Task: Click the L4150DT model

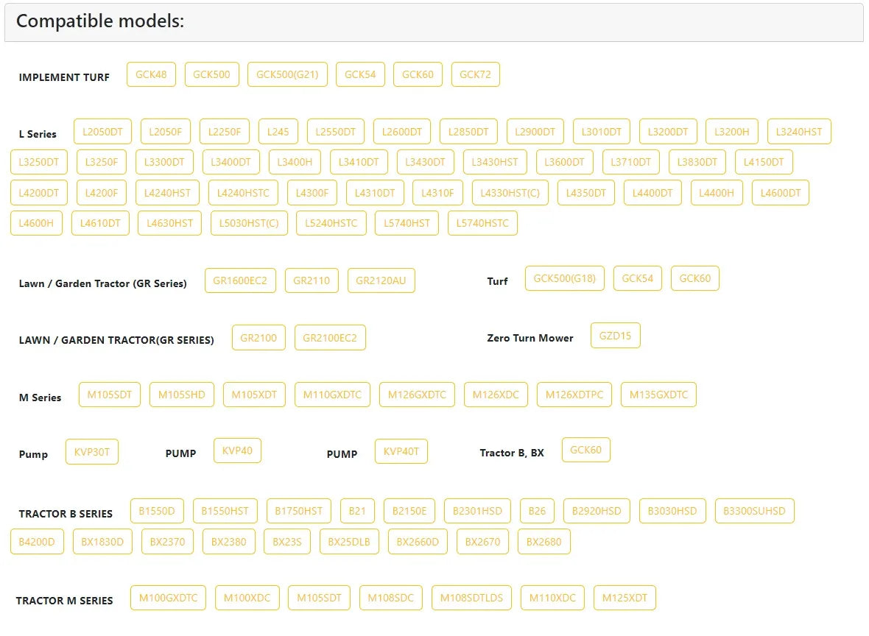Action: tap(764, 163)
